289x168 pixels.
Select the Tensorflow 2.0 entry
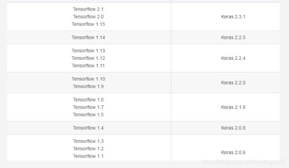coord(88,17)
